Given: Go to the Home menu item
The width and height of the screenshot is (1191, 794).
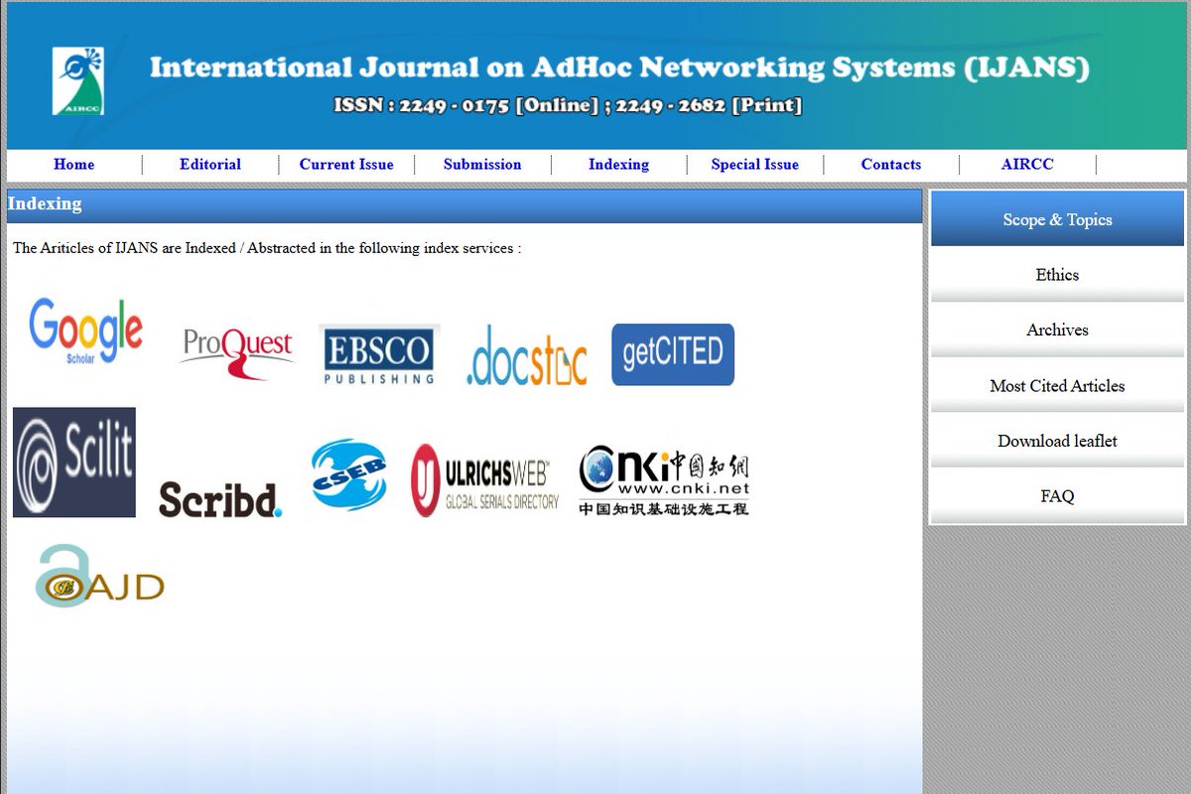Looking at the screenshot, I should 74,165.
